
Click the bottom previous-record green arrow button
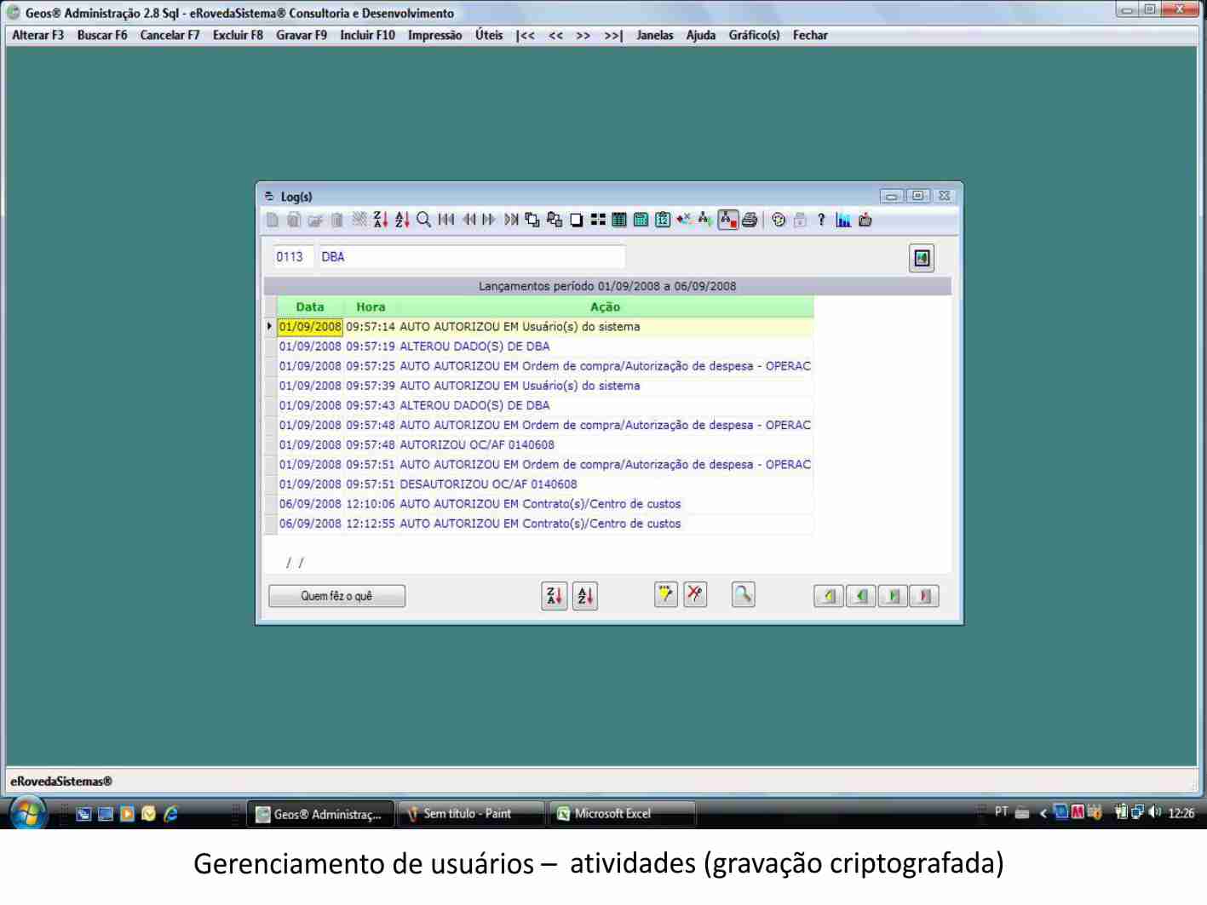[860, 596]
